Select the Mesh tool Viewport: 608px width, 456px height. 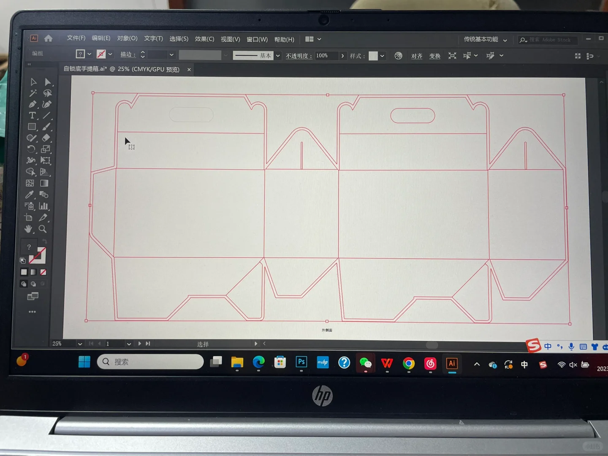(30, 183)
